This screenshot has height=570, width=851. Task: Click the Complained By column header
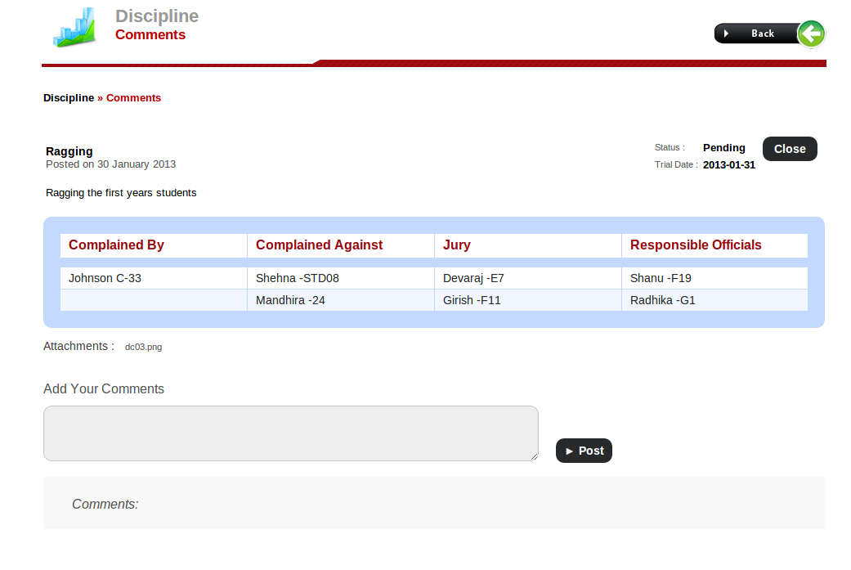pyautogui.click(x=116, y=245)
